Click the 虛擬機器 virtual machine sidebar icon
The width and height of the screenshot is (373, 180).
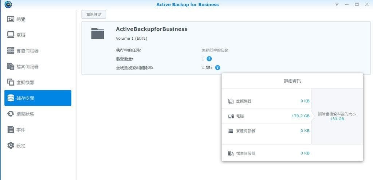(x=11, y=82)
